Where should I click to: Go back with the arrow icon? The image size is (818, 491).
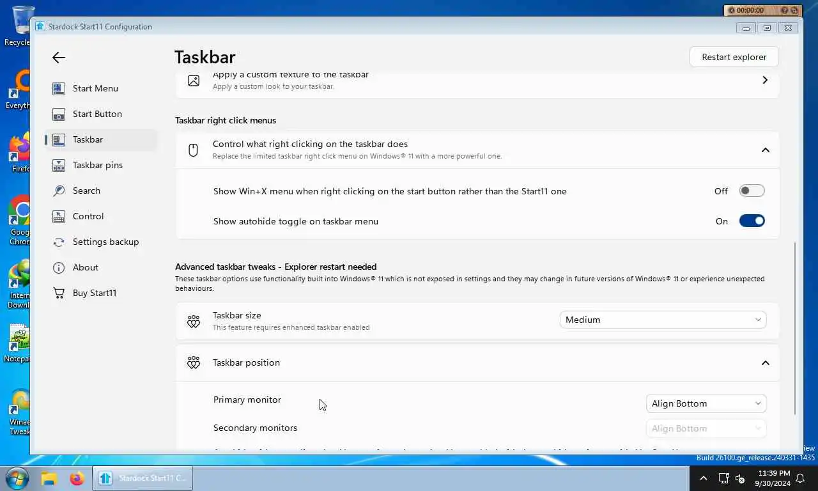point(59,58)
